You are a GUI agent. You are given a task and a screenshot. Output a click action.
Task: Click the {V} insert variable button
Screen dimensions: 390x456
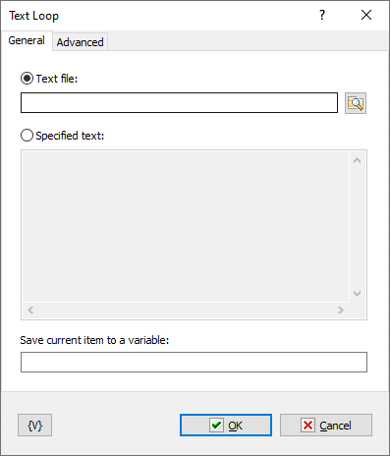coord(34,426)
